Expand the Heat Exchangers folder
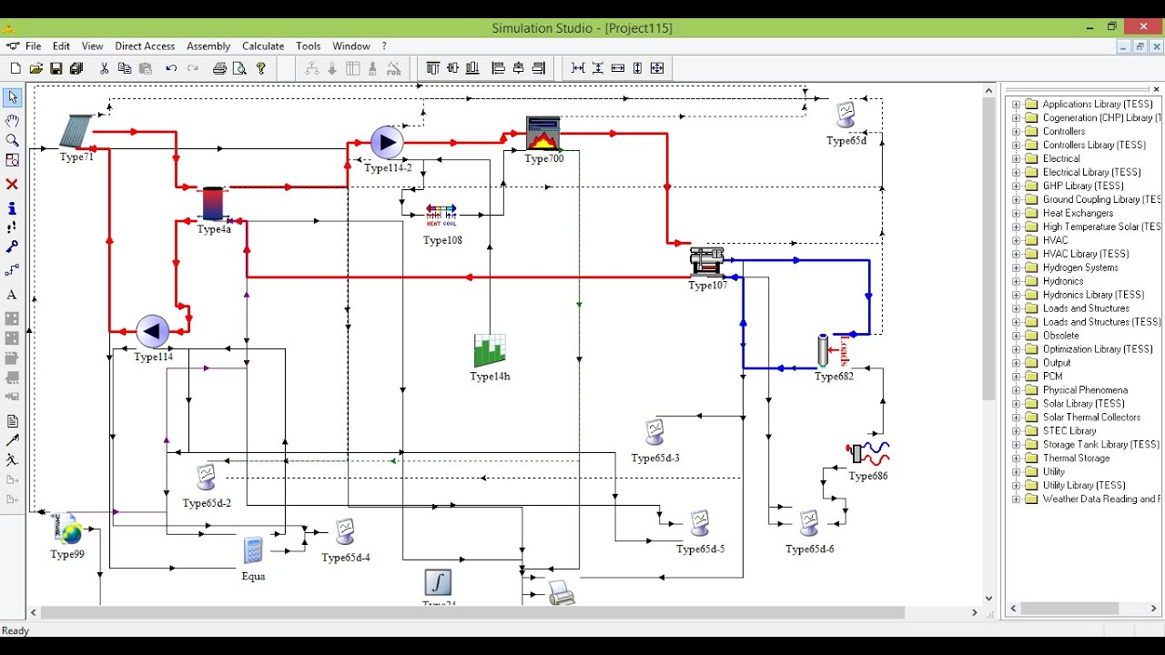This screenshot has height=655, width=1165. [x=1017, y=213]
